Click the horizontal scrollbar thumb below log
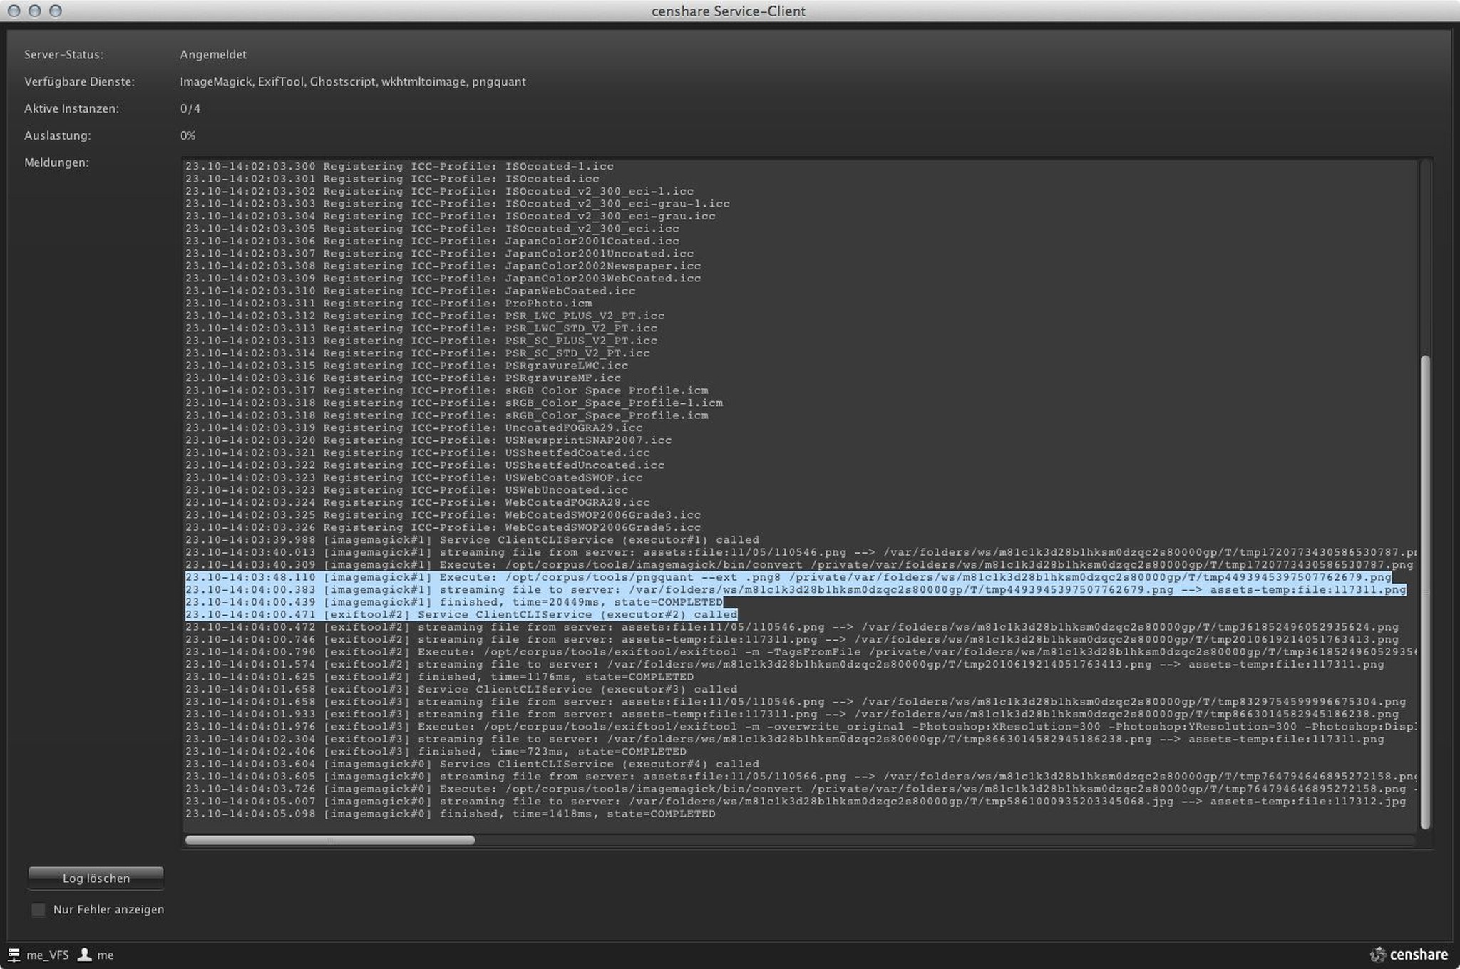1460x969 pixels. point(329,840)
